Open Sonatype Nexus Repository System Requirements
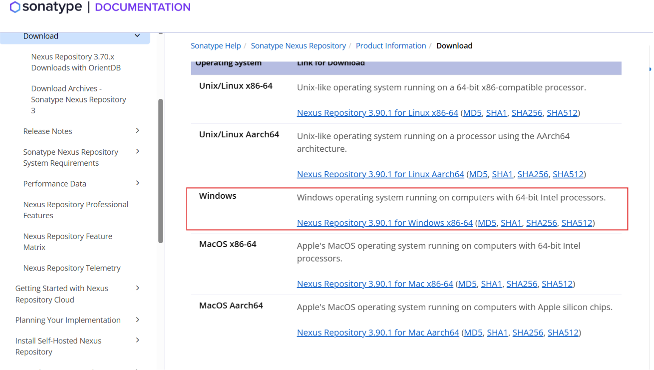The width and height of the screenshot is (654, 370). pos(70,158)
